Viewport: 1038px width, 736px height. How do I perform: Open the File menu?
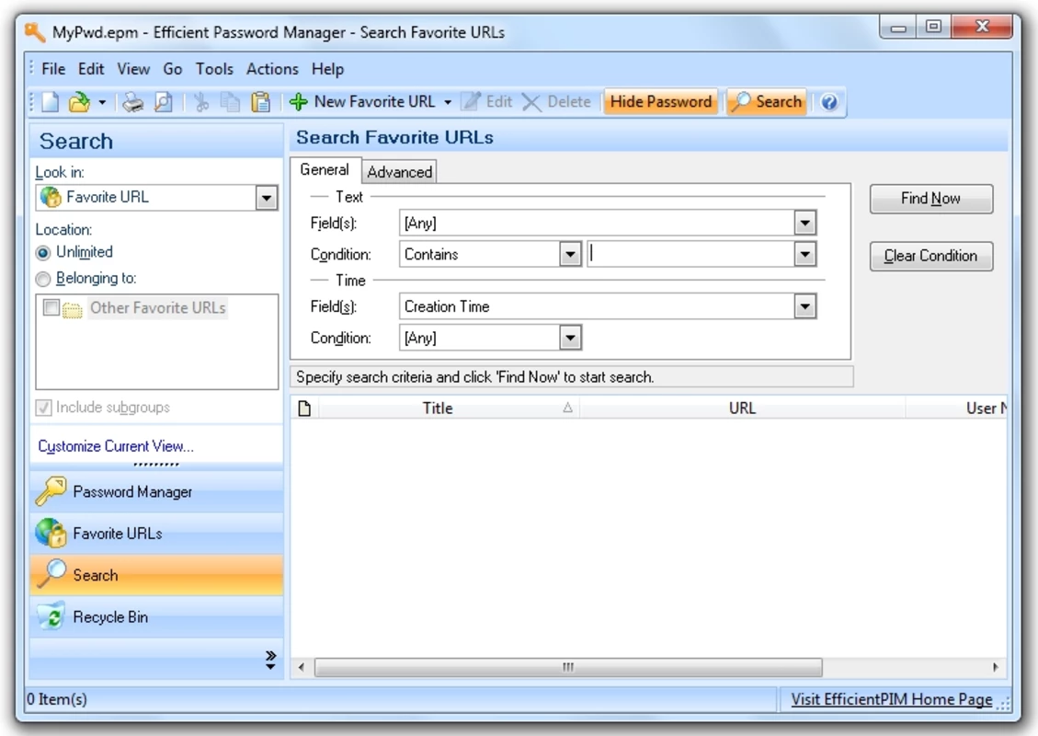53,69
